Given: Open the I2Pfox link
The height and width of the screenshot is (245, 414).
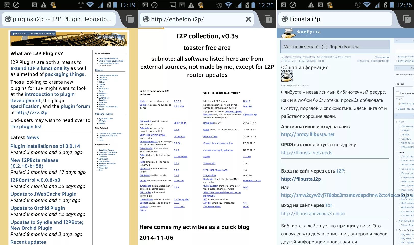Looking at the screenshot, I should pos(143,210).
